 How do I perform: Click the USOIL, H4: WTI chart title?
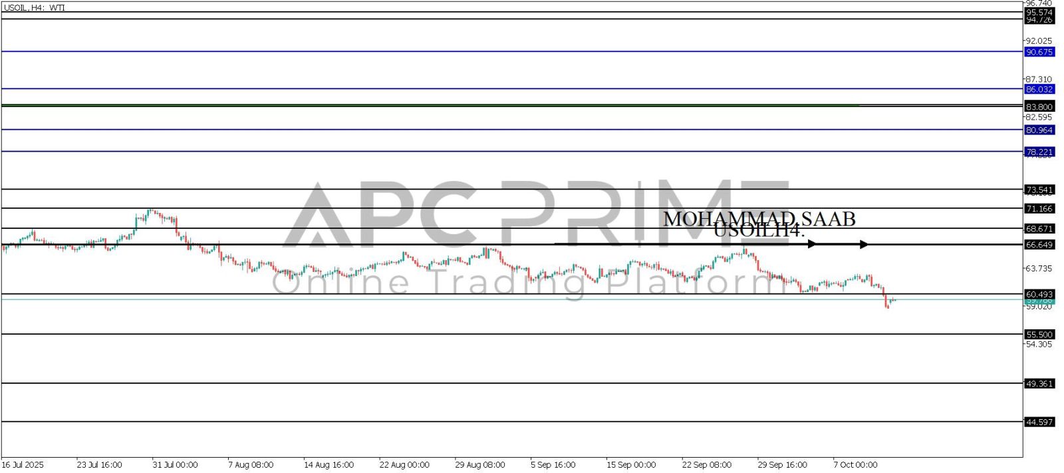tap(34, 8)
